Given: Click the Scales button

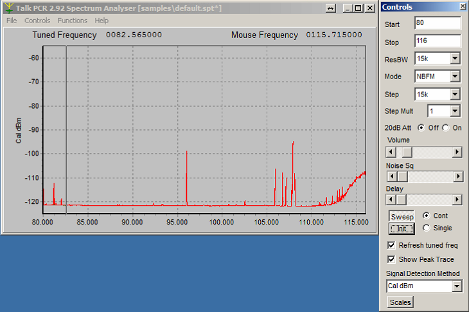Looking at the screenshot, I should tap(400, 302).
